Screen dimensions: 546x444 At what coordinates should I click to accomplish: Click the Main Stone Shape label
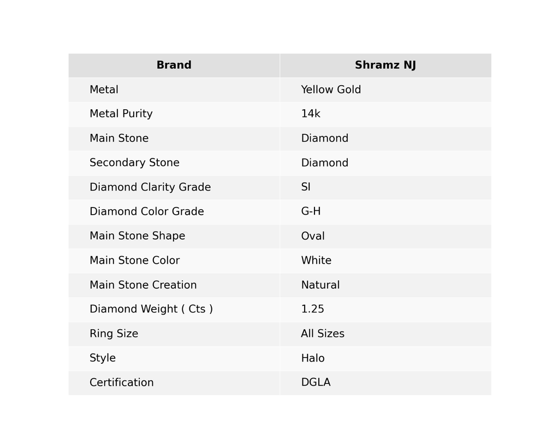[x=138, y=236]
